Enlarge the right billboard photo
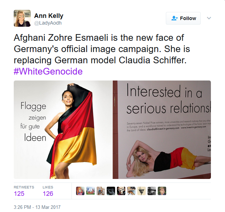The image size is (225, 212). tap(162, 130)
